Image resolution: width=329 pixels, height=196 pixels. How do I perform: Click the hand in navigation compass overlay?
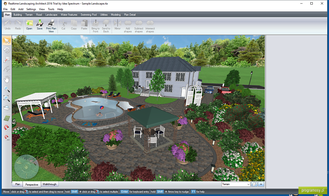[26, 167]
